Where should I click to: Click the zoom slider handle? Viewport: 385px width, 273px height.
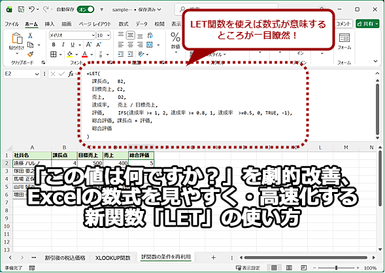(x=336, y=268)
